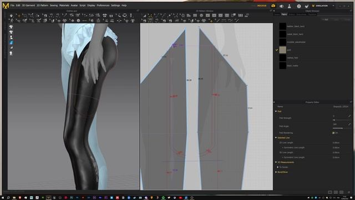Click the Add button in Fabric list

(325, 20)
